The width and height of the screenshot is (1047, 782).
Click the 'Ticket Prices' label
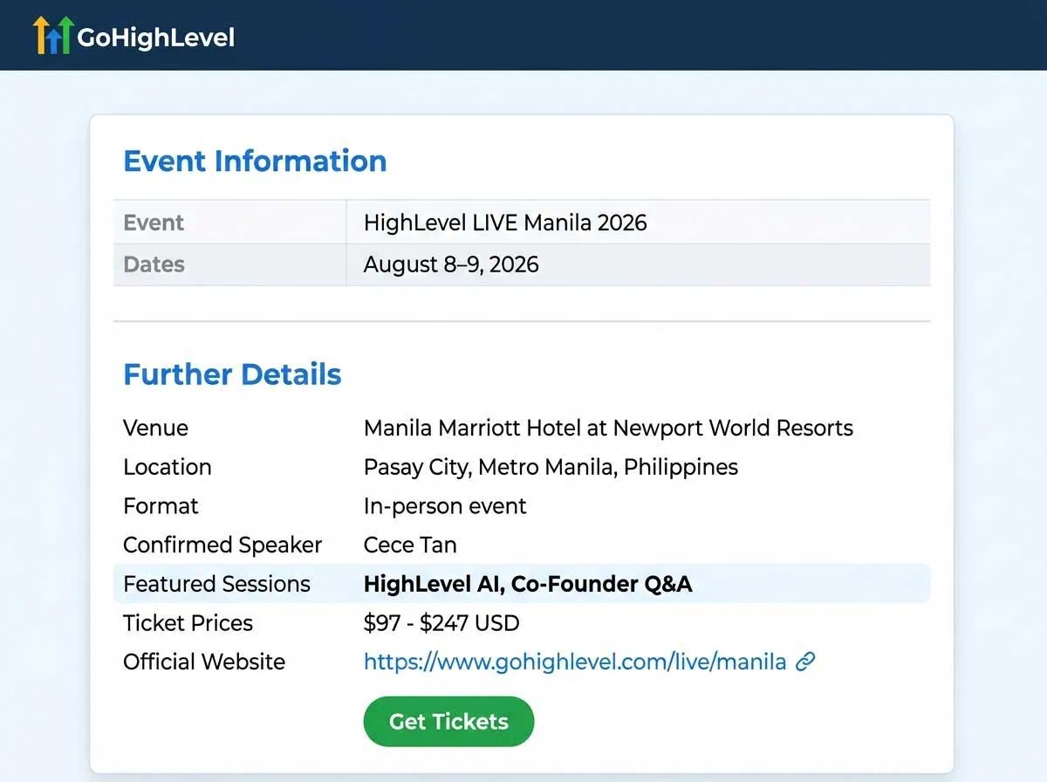[188, 623]
